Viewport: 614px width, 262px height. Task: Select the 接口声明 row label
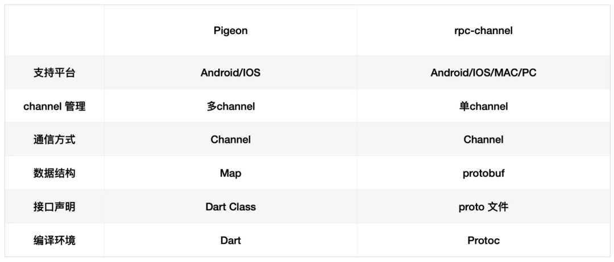click(x=54, y=206)
